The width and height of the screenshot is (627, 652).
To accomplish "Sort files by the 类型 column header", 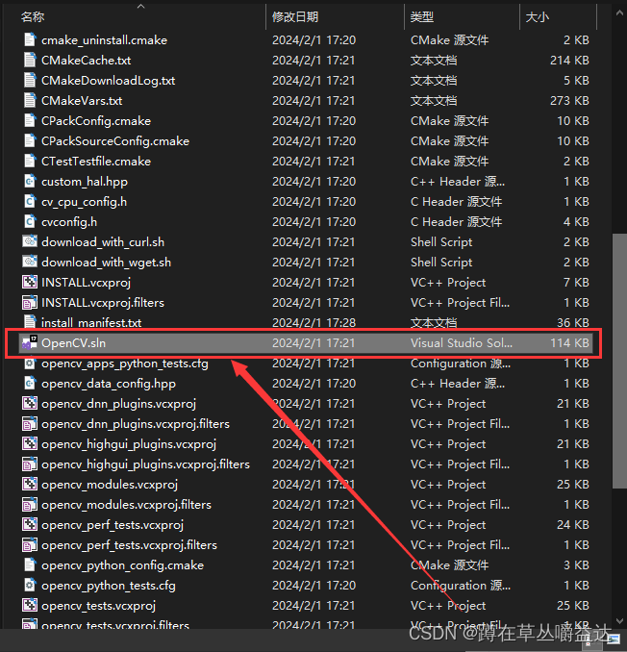I will (422, 17).
